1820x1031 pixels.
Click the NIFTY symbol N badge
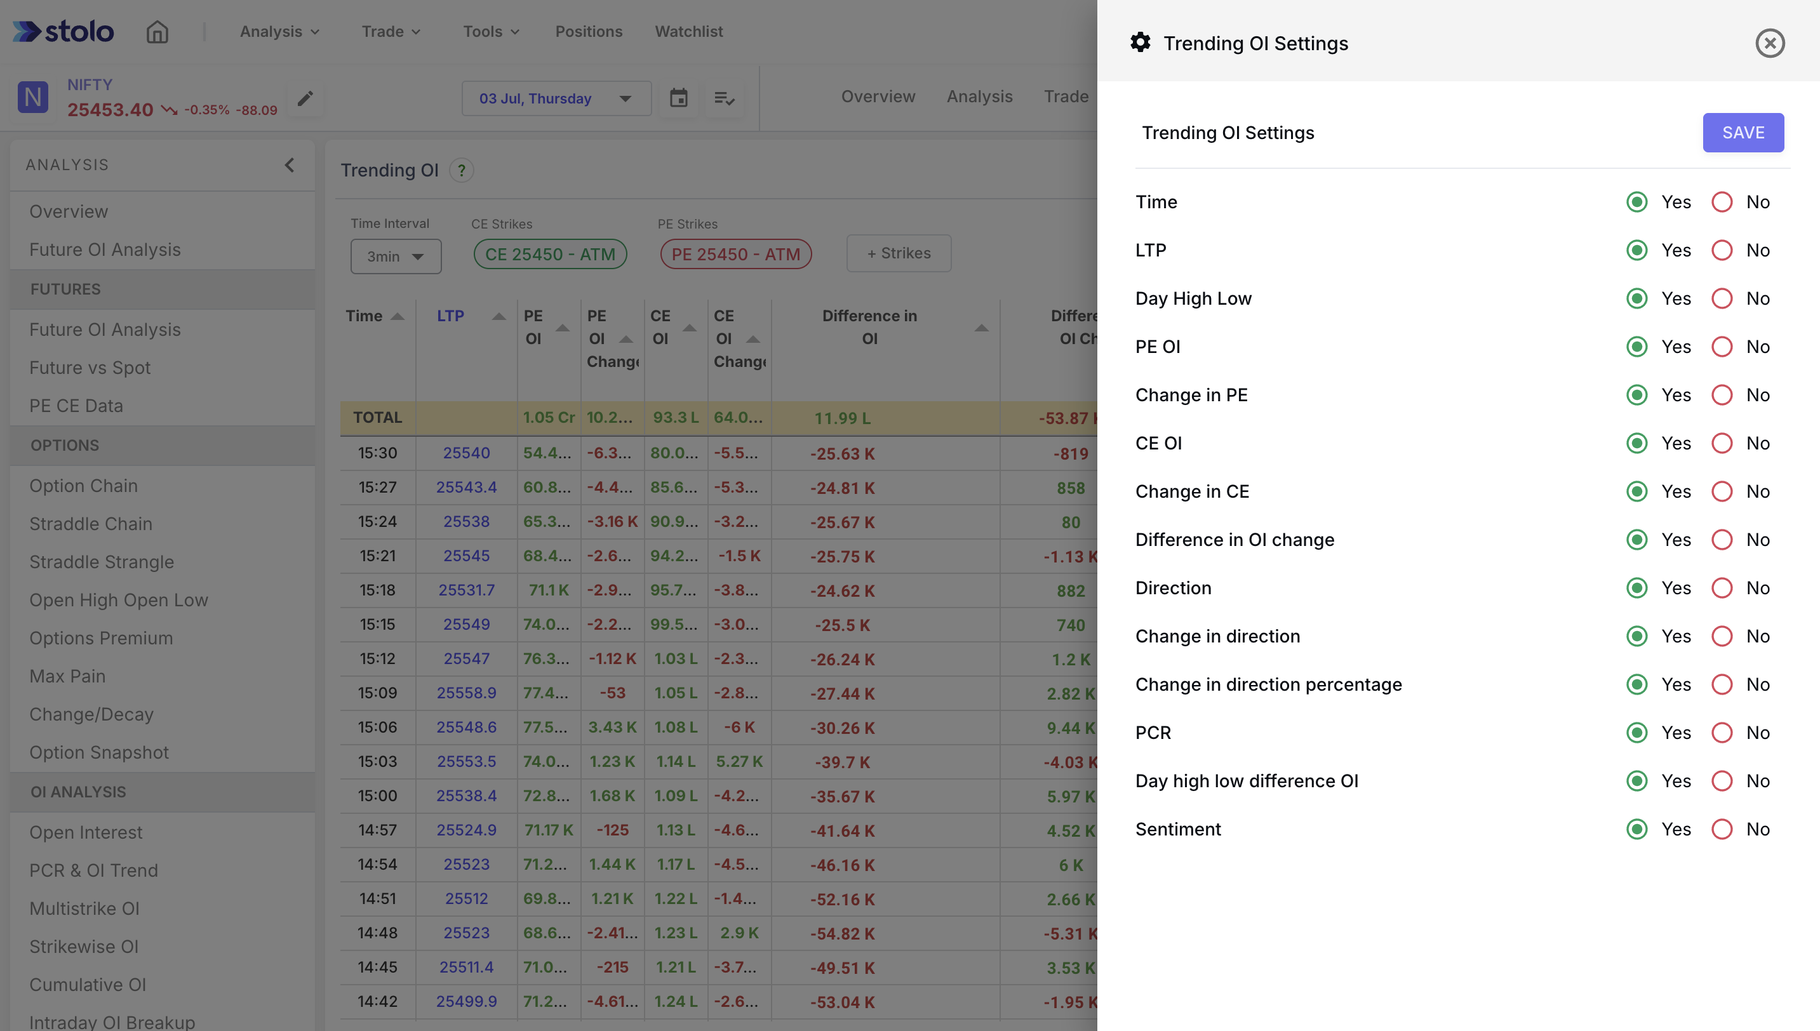32,97
